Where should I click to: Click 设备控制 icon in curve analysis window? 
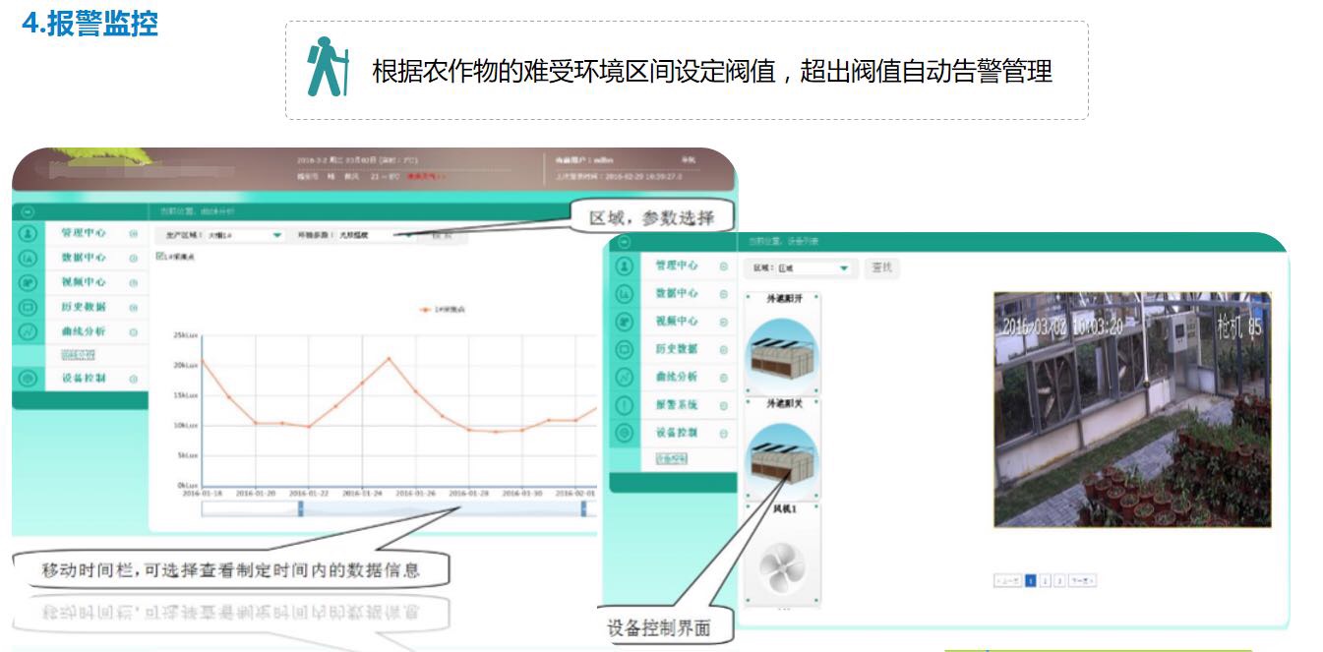[29, 379]
